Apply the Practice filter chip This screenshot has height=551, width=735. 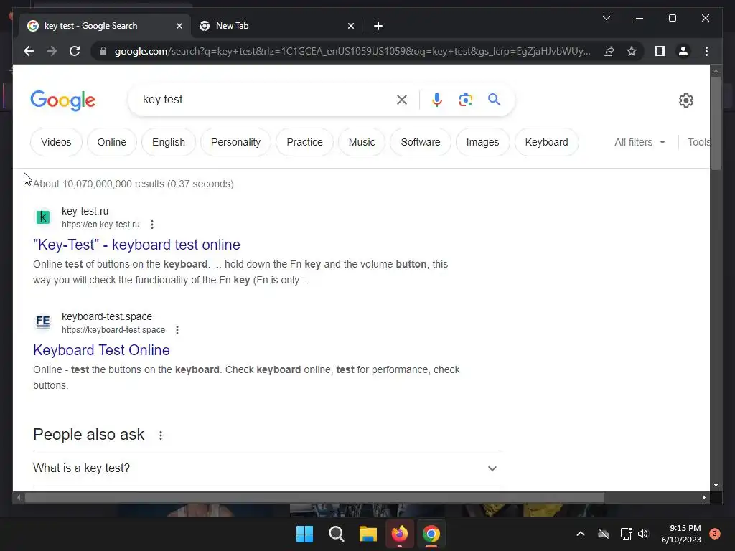coord(304,142)
